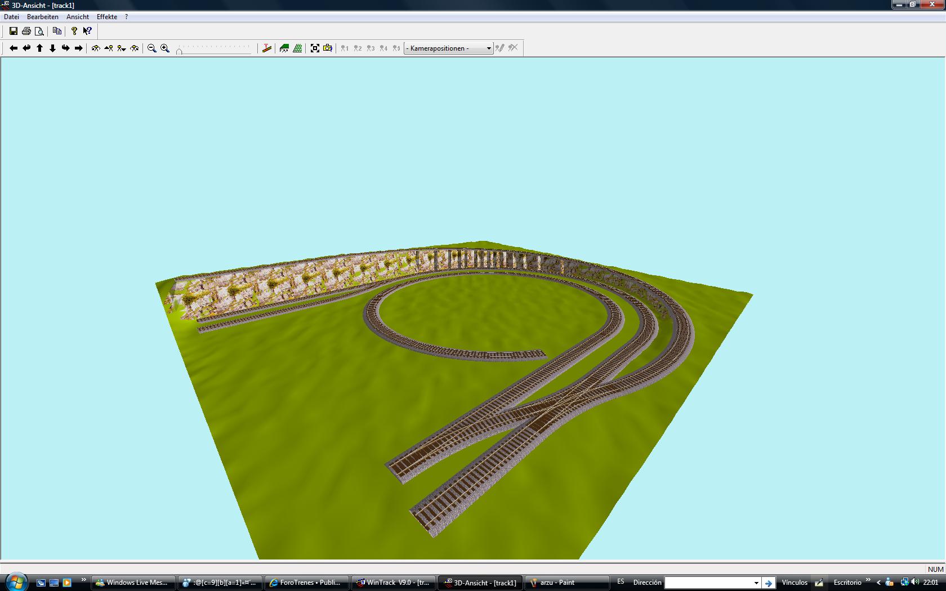This screenshot has width=946, height=591.
Task: Open the Ansicht menu
Action: click(x=78, y=17)
